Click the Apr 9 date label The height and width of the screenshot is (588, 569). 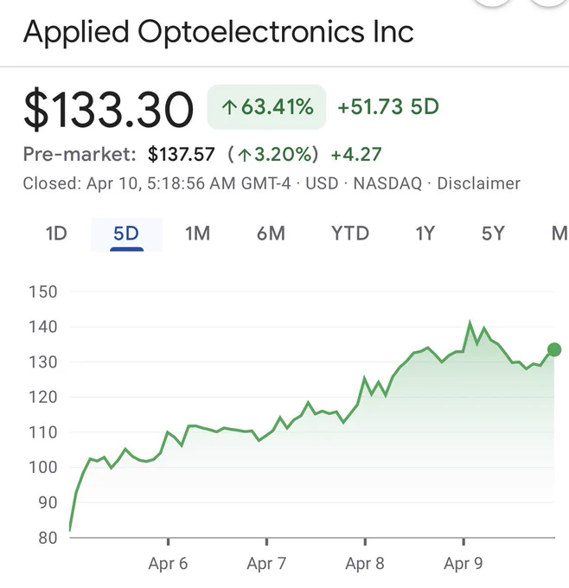pos(464,564)
